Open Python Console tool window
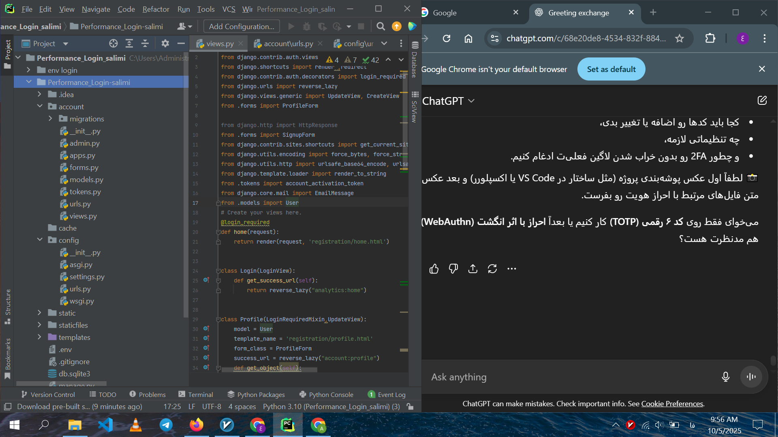778x437 pixels. 327,395
